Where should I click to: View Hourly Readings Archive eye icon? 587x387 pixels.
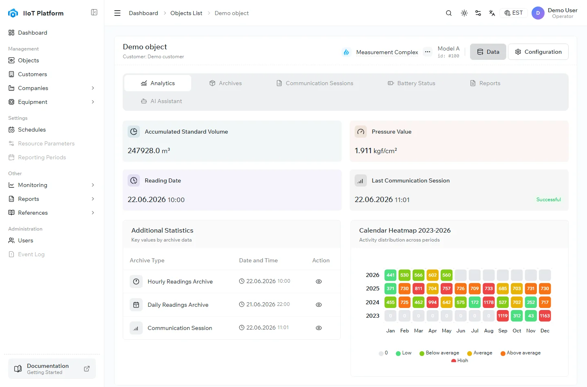point(319,281)
